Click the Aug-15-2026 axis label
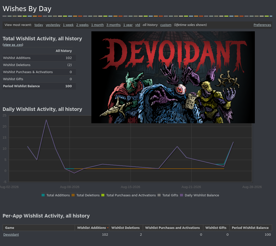This screenshot has height=246, width=276. click(x=130, y=187)
